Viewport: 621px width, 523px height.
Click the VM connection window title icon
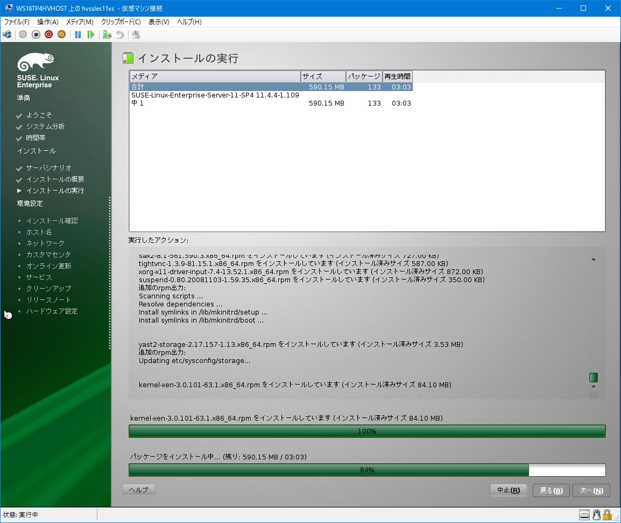pos(9,8)
